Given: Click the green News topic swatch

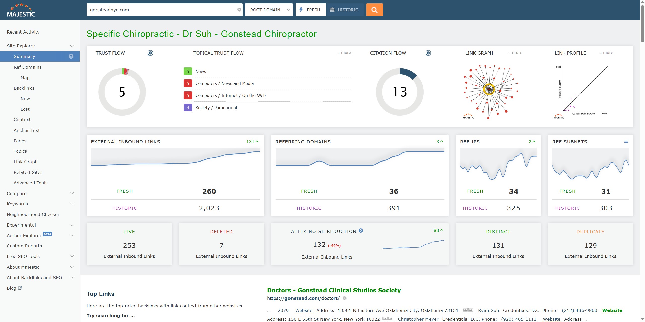Looking at the screenshot, I should 188,71.
